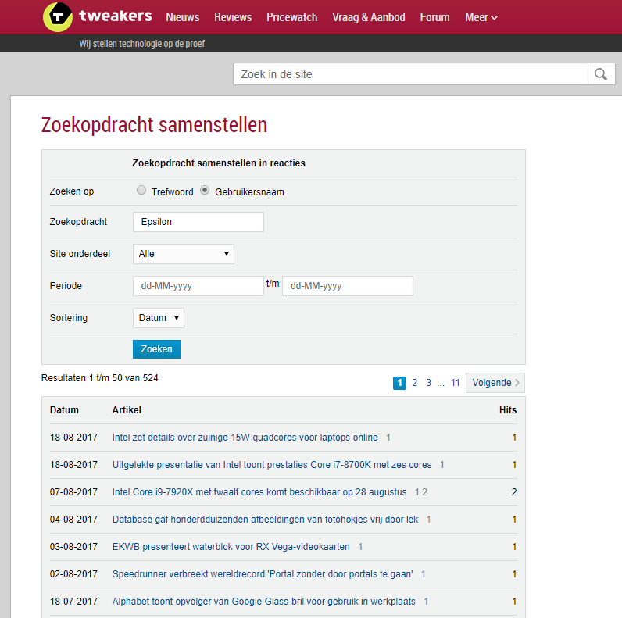
Task: Expand the Meer menu
Action: point(481,17)
